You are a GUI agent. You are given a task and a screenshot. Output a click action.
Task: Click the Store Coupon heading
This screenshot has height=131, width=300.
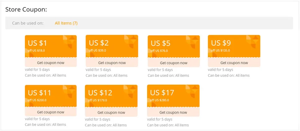coord(26,9)
